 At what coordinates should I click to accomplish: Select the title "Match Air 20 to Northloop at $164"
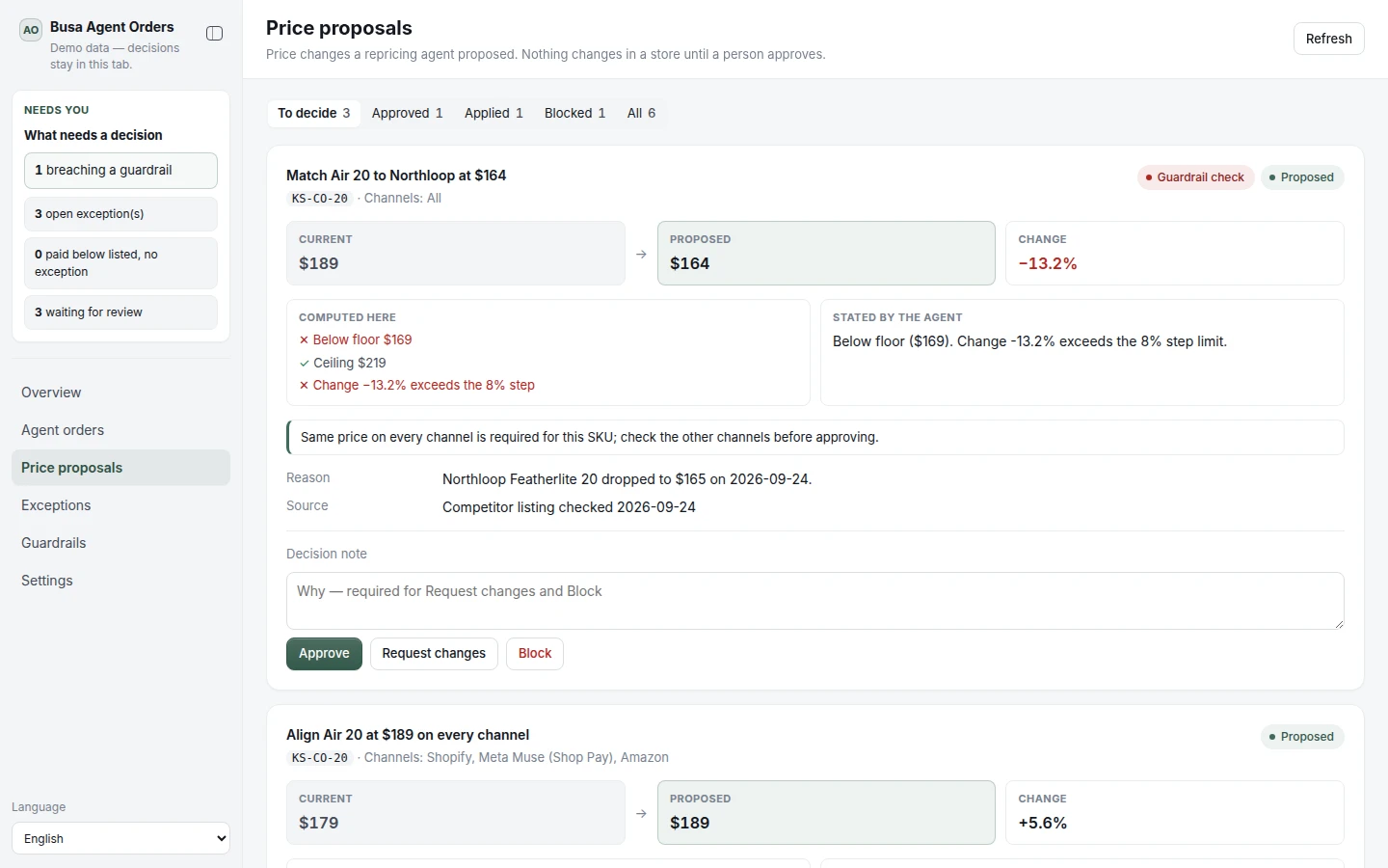396,176
